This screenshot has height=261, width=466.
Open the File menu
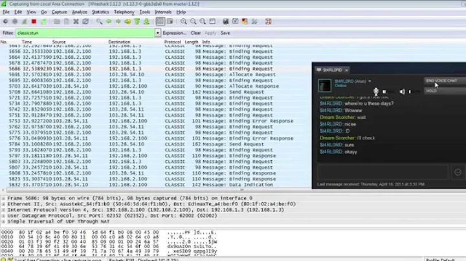(6, 12)
